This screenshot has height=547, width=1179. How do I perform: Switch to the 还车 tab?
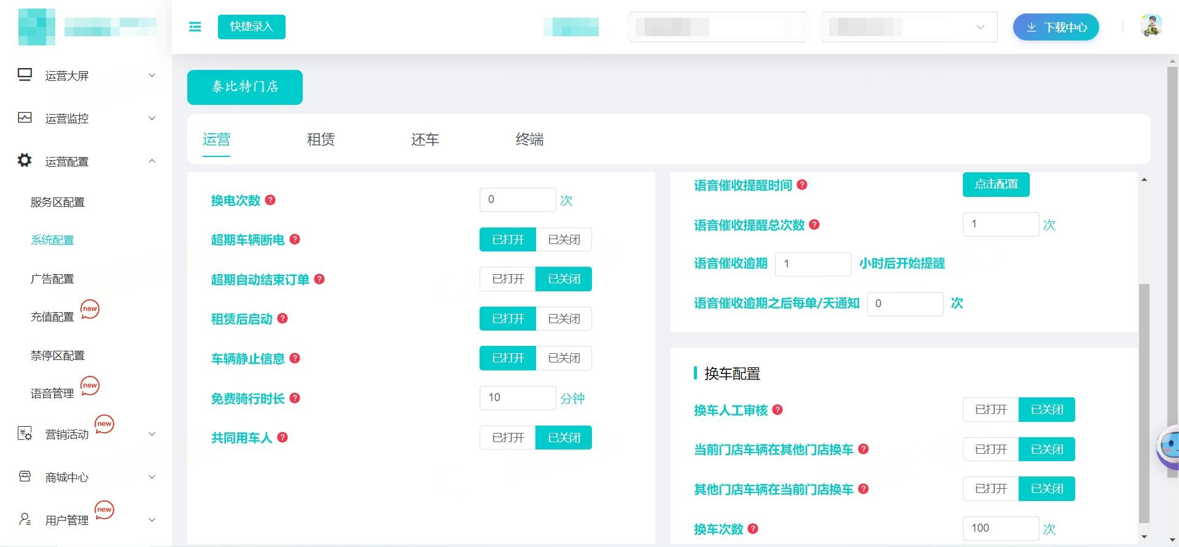[425, 139]
